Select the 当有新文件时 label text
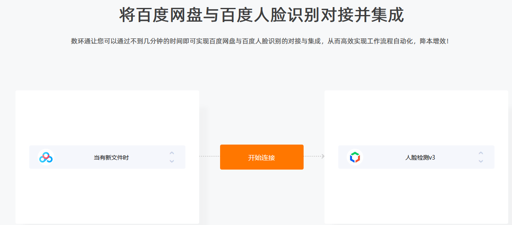Image resolution: width=512 pixels, height=225 pixels. click(x=111, y=157)
